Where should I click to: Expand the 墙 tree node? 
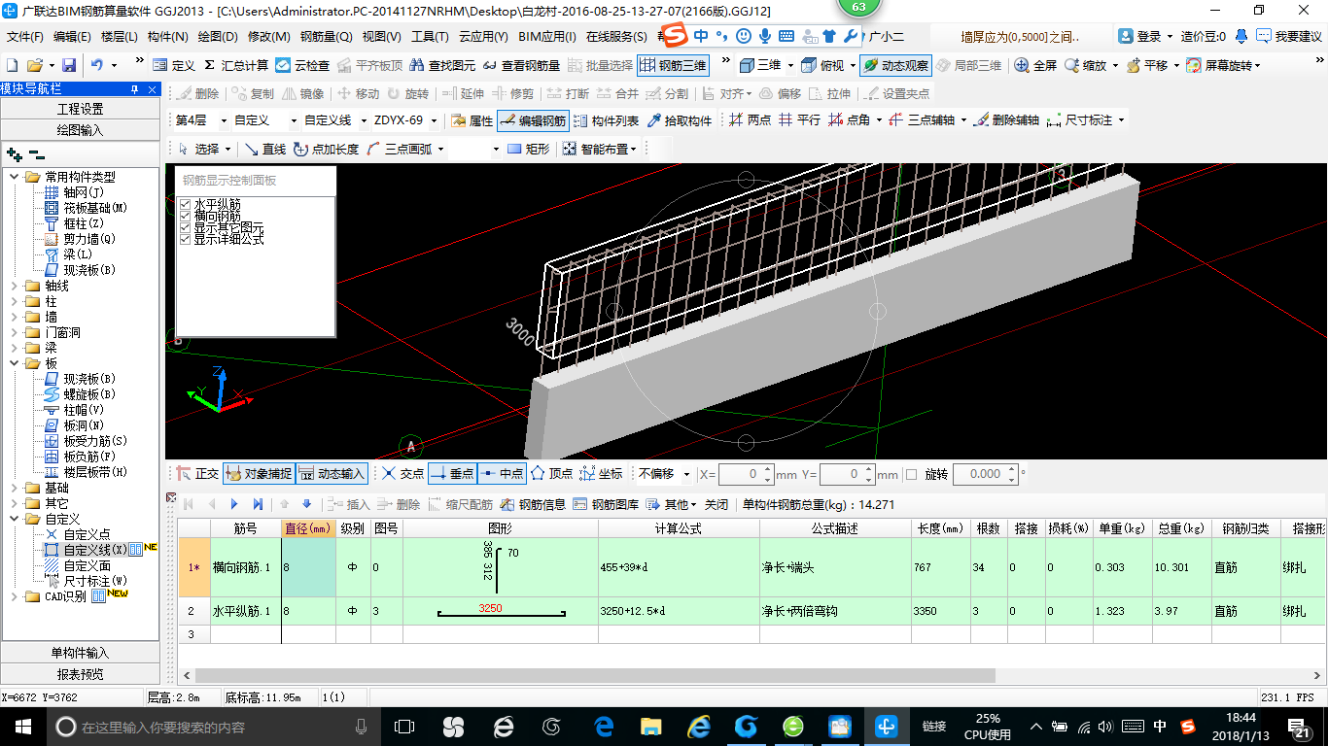coord(16,317)
